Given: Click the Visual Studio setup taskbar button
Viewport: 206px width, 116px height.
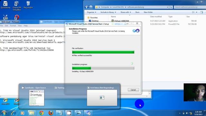Looking at the screenshot, I should tap(88, 113).
